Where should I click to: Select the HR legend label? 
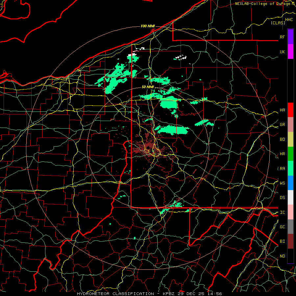pos(282,154)
